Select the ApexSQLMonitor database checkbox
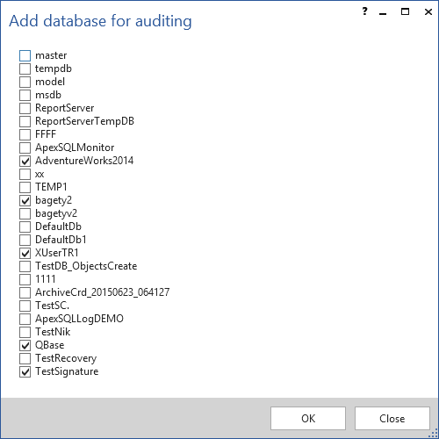The height and width of the screenshot is (439, 439). [25, 148]
